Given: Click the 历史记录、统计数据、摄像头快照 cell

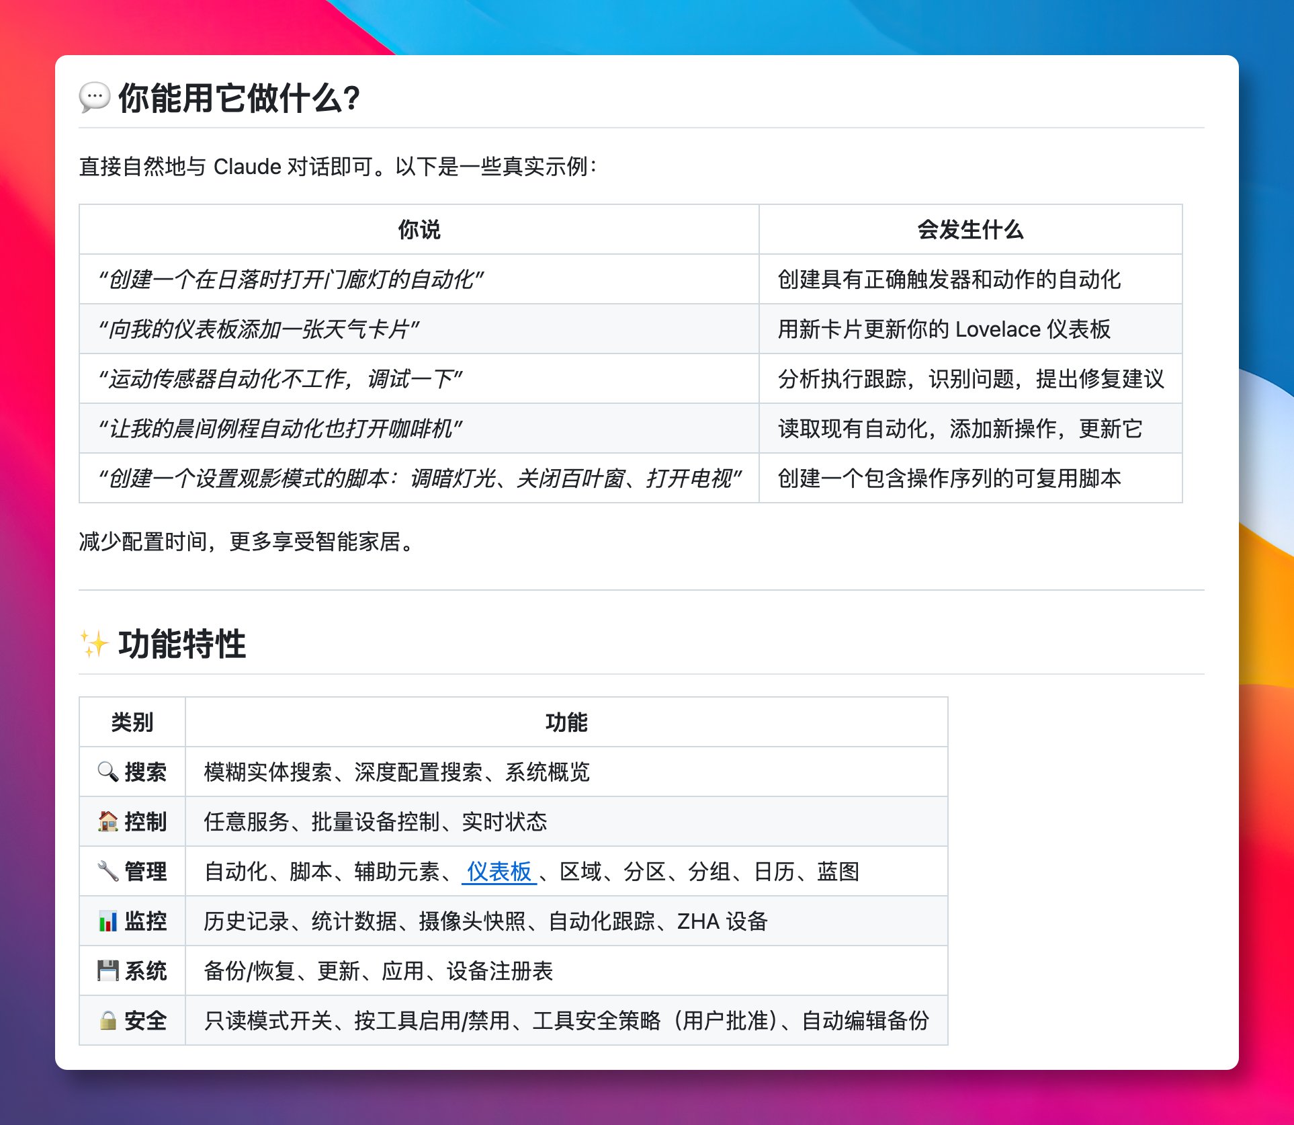Looking at the screenshot, I should coord(566,921).
